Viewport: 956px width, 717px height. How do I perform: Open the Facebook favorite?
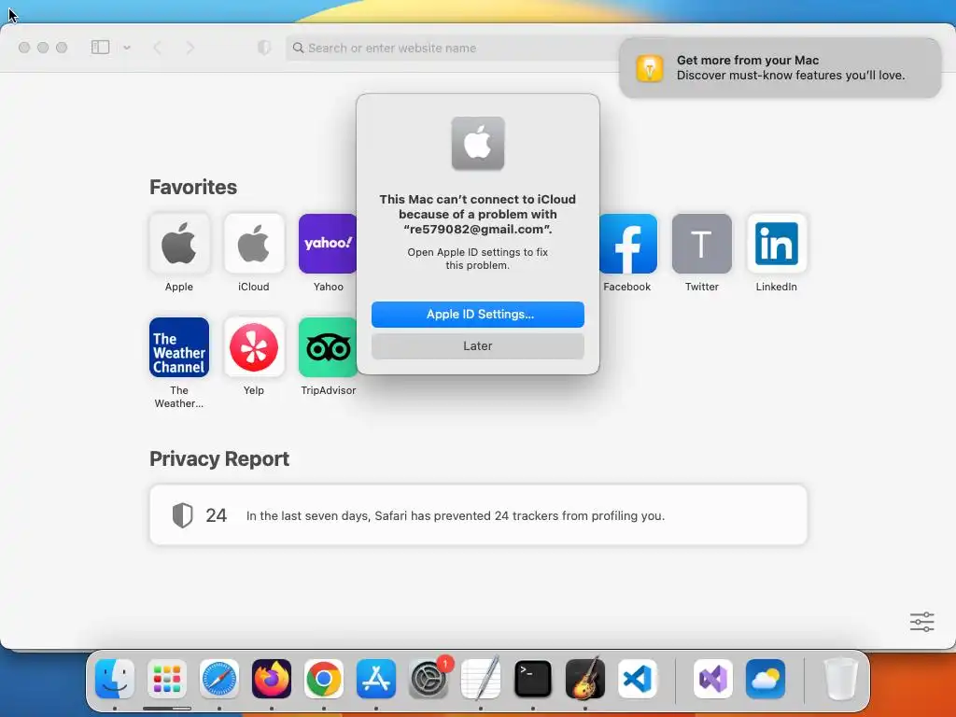[x=628, y=244]
